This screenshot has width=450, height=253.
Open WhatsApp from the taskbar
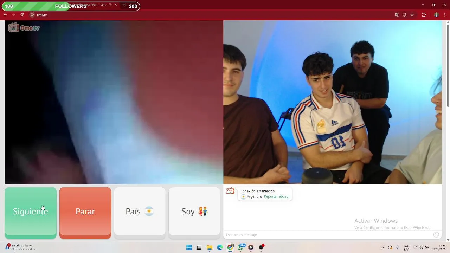coord(241,247)
